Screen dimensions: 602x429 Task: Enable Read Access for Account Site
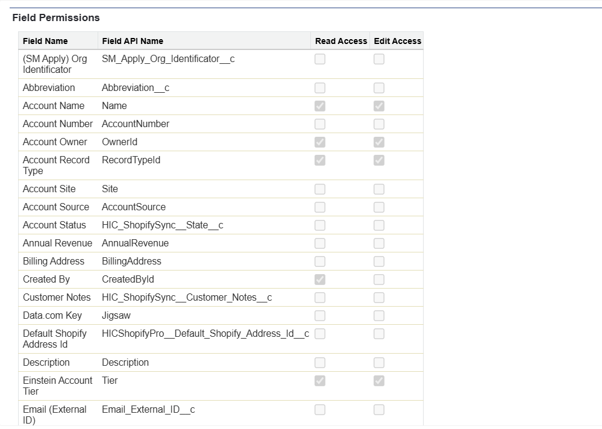point(320,189)
